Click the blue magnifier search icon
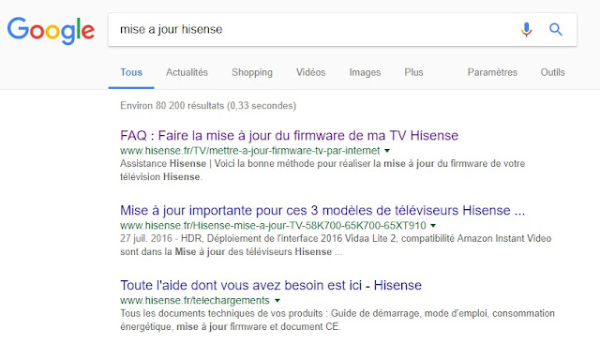Image resolution: width=600 pixels, height=344 pixels. pos(556,29)
